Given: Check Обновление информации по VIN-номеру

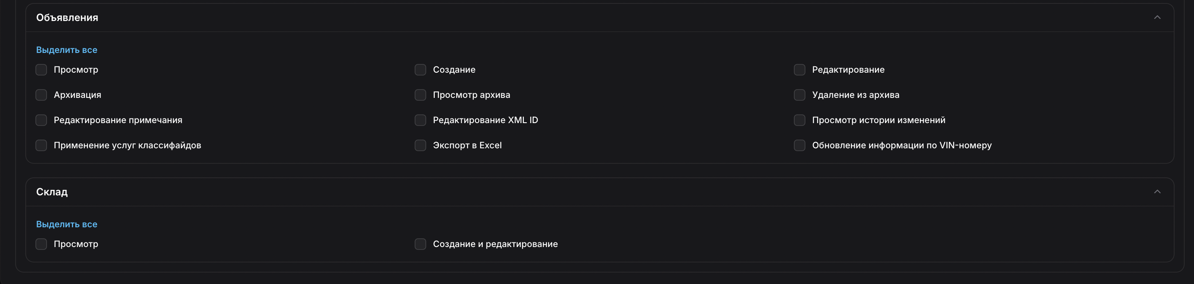Looking at the screenshot, I should 800,145.
